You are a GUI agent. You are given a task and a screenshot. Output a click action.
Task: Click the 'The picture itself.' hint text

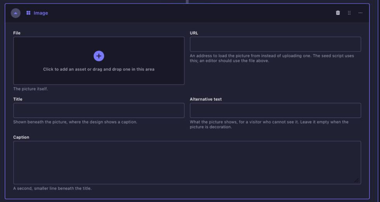point(31,89)
